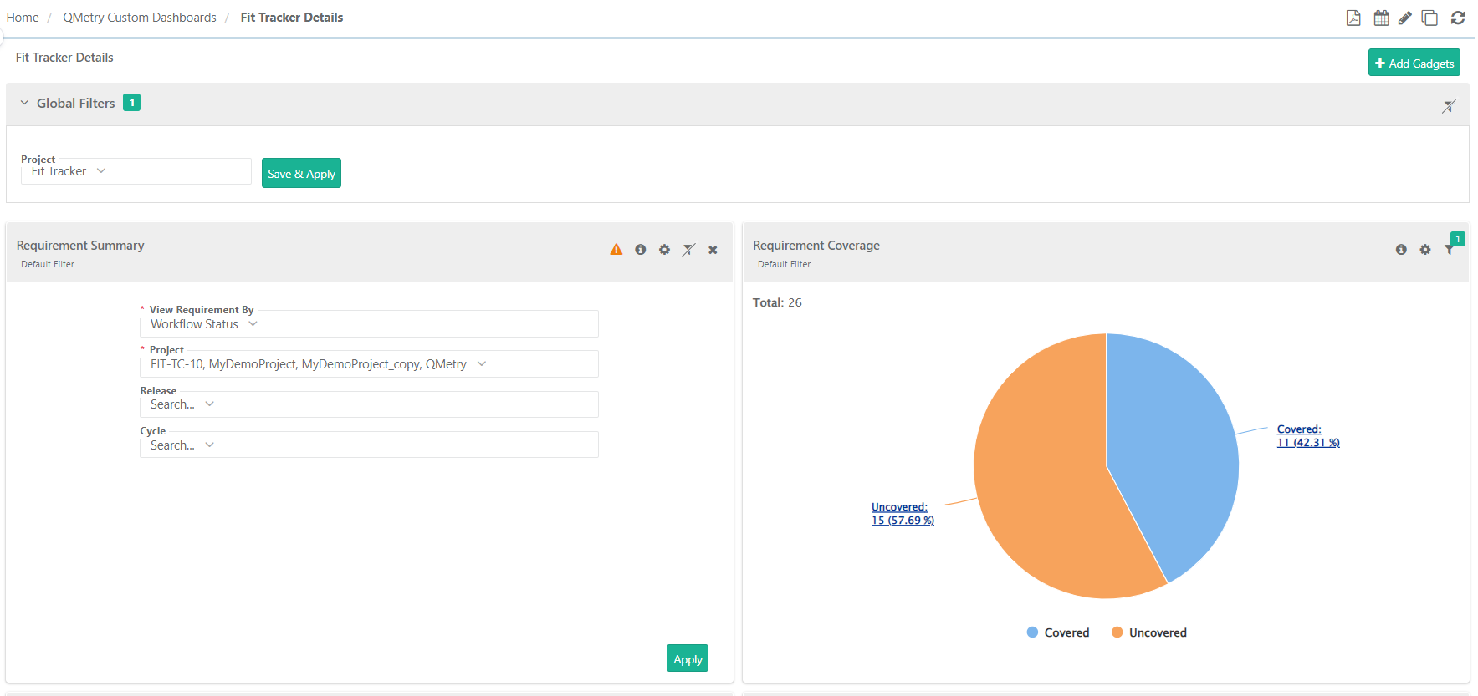Open the Cycle search dropdown
Viewport: 1478px width, 696px height.
369,445
